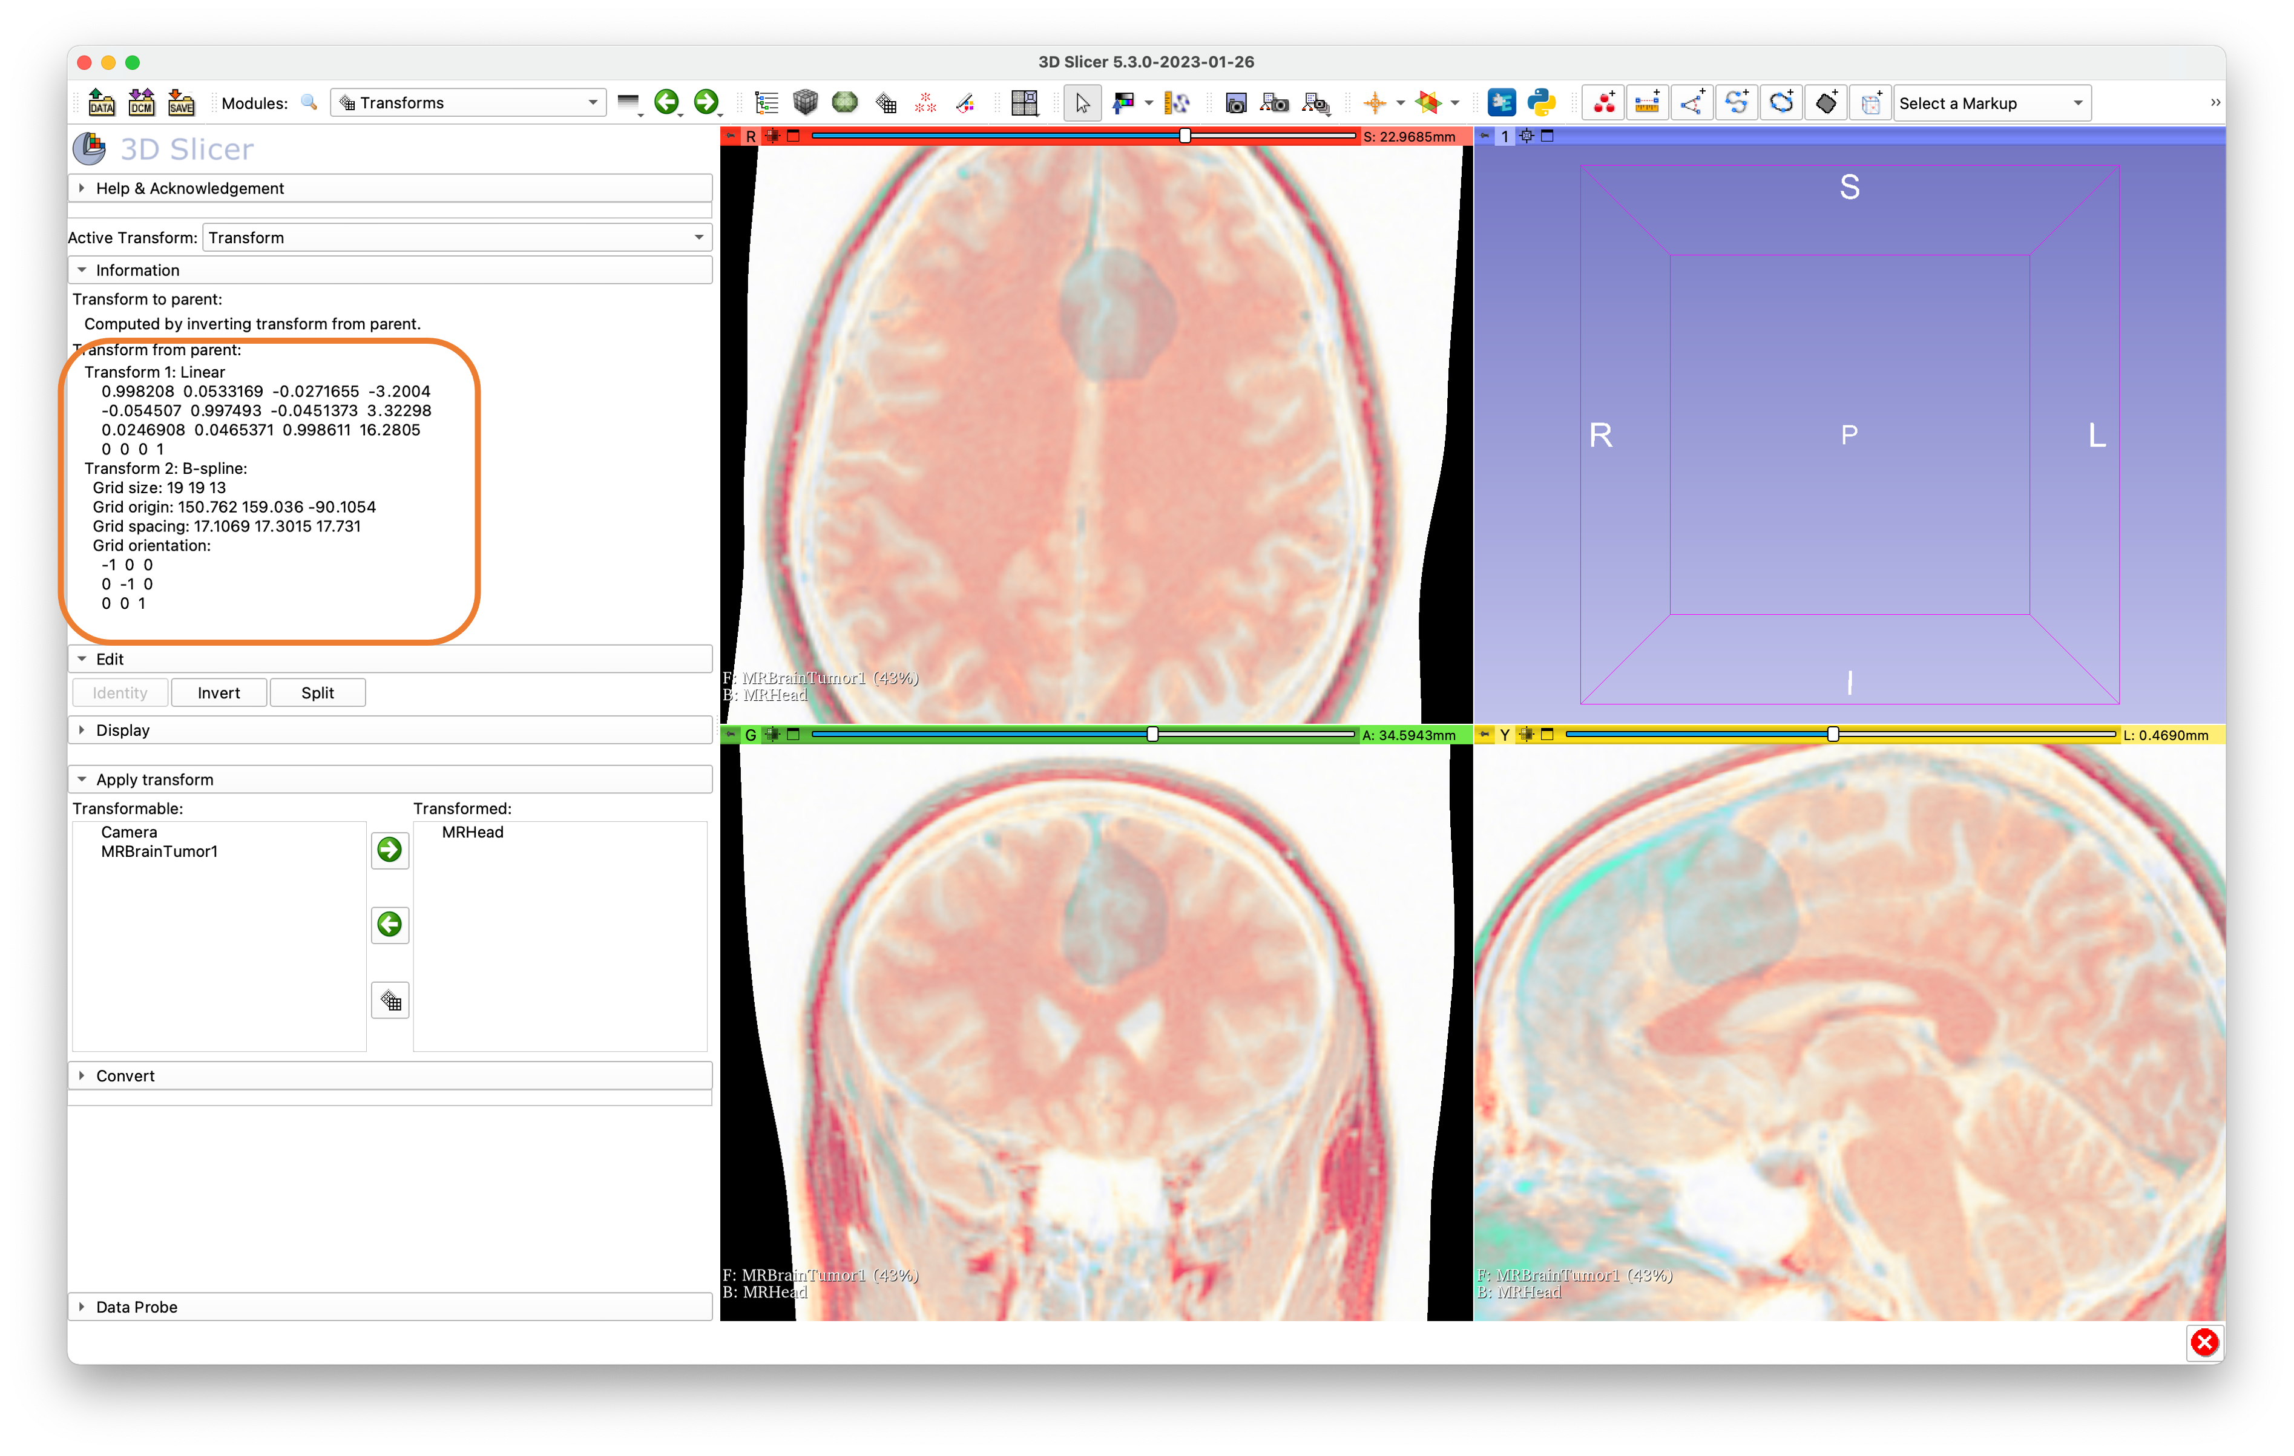The image size is (2294, 1456).
Task: Open the Python console via the Python icon
Action: pos(1540,103)
